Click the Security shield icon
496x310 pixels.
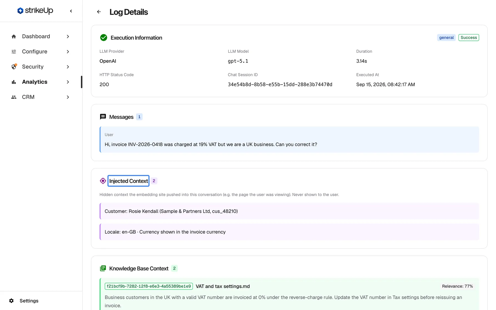coord(14,67)
